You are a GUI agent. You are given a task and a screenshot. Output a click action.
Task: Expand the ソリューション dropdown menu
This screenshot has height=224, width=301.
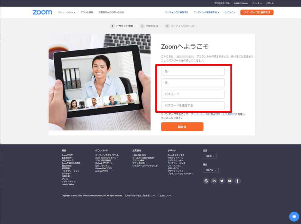click(67, 12)
